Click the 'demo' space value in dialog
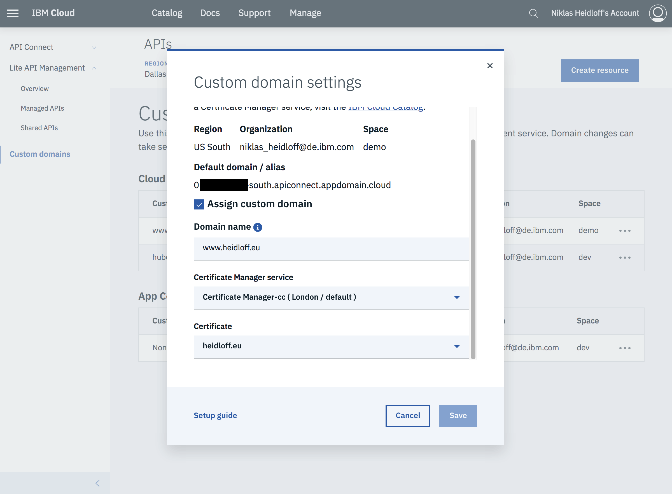Viewport: 672px width, 494px height. [x=374, y=147]
